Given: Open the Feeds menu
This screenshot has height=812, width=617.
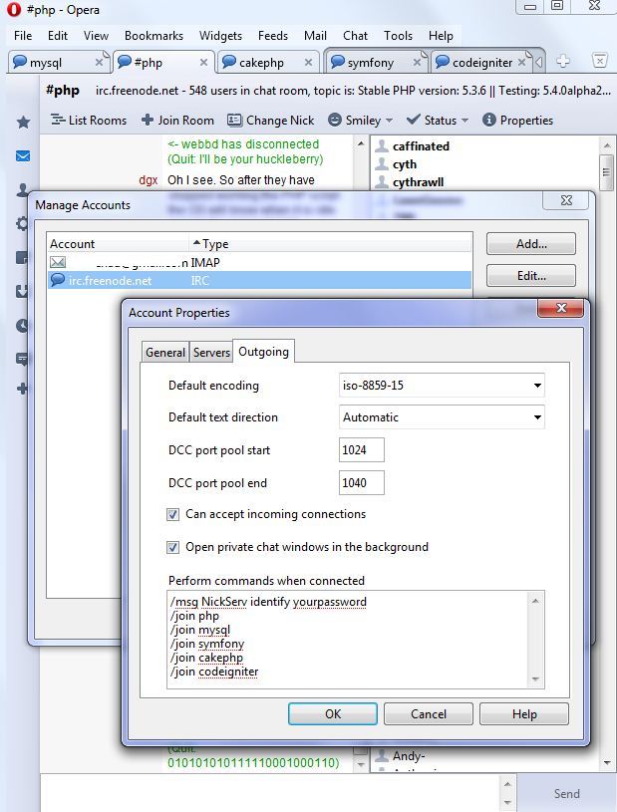Looking at the screenshot, I should point(273,36).
